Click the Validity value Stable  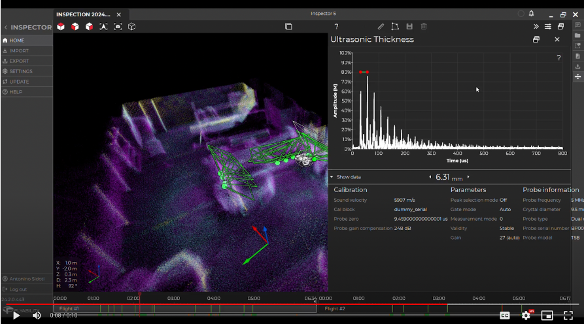tap(507, 229)
